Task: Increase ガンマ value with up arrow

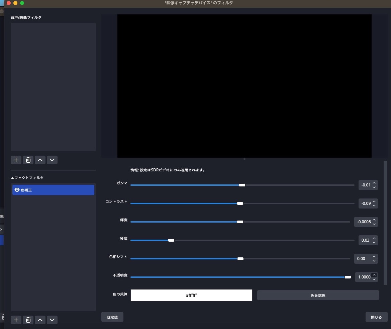Action: click(374, 183)
